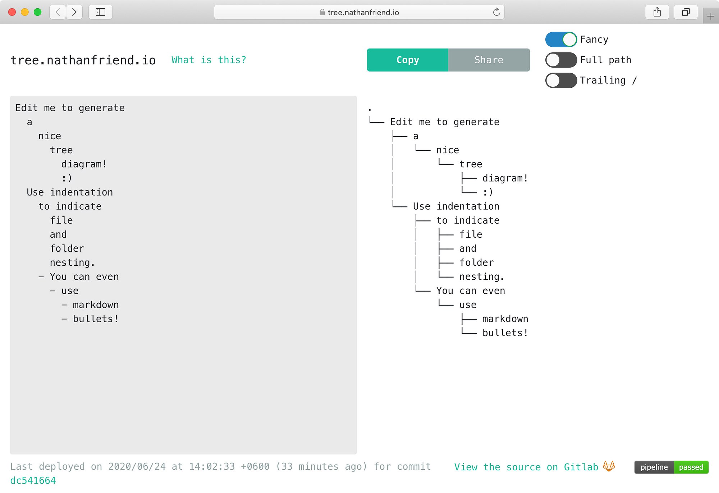Viewport: 719px width, 493px height.
Task: Click the Fancy label text
Action: pyautogui.click(x=594, y=40)
